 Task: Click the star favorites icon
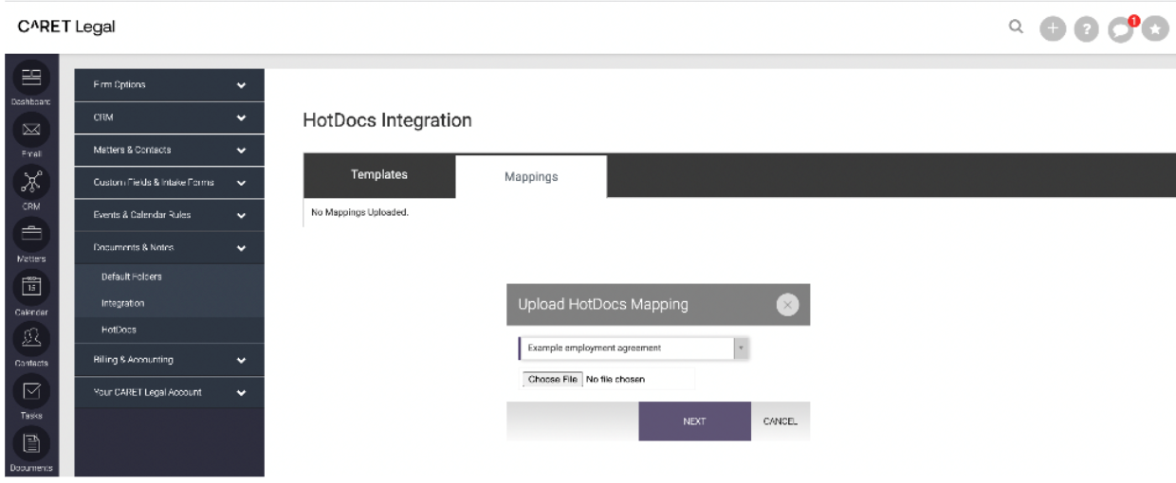1154,28
